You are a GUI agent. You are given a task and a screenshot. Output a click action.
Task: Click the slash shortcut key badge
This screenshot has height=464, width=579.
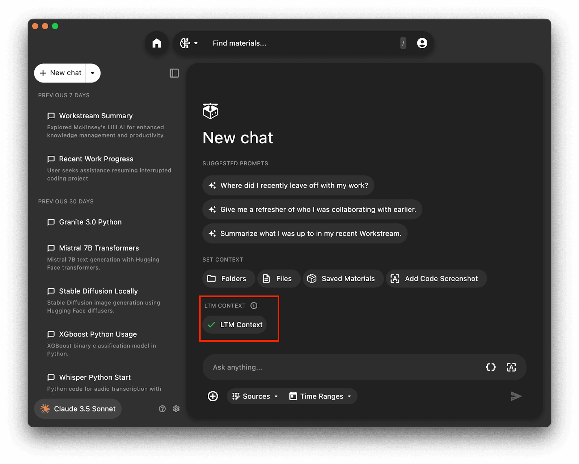tap(403, 43)
